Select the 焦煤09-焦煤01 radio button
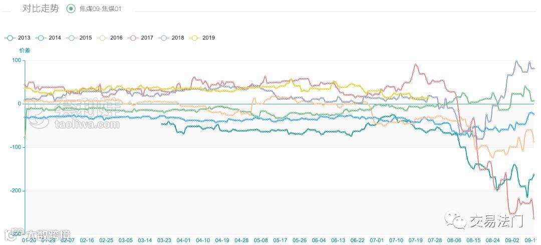This screenshot has height=245, width=541. [x=71, y=9]
